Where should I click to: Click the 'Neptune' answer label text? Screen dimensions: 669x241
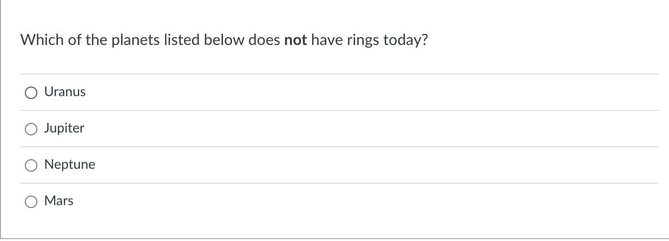(69, 164)
